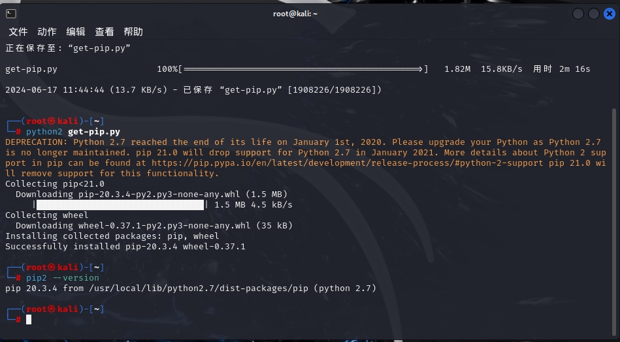Open the 编辑 menu
Screen dimensions: 620x342
[x=76, y=31]
